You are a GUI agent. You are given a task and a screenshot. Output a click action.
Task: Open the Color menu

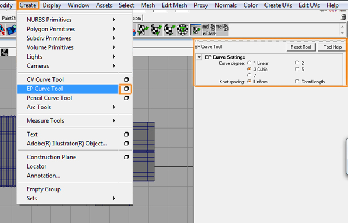(x=251, y=5)
